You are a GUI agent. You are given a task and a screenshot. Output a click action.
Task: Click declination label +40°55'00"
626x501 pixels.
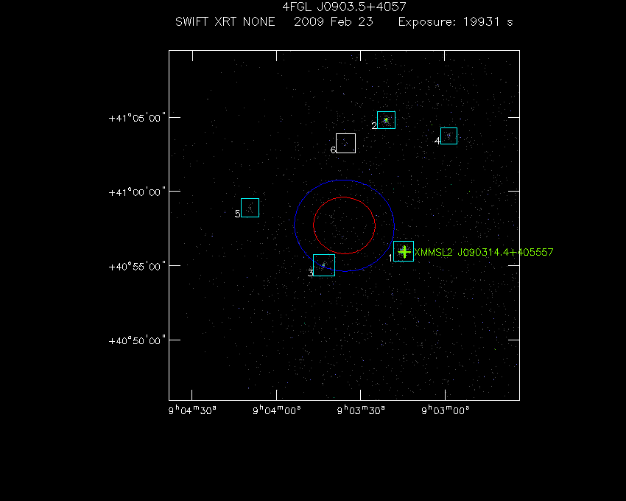137,267
